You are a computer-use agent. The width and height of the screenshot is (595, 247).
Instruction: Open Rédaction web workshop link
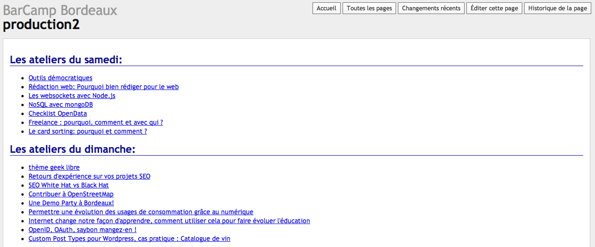(103, 87)
